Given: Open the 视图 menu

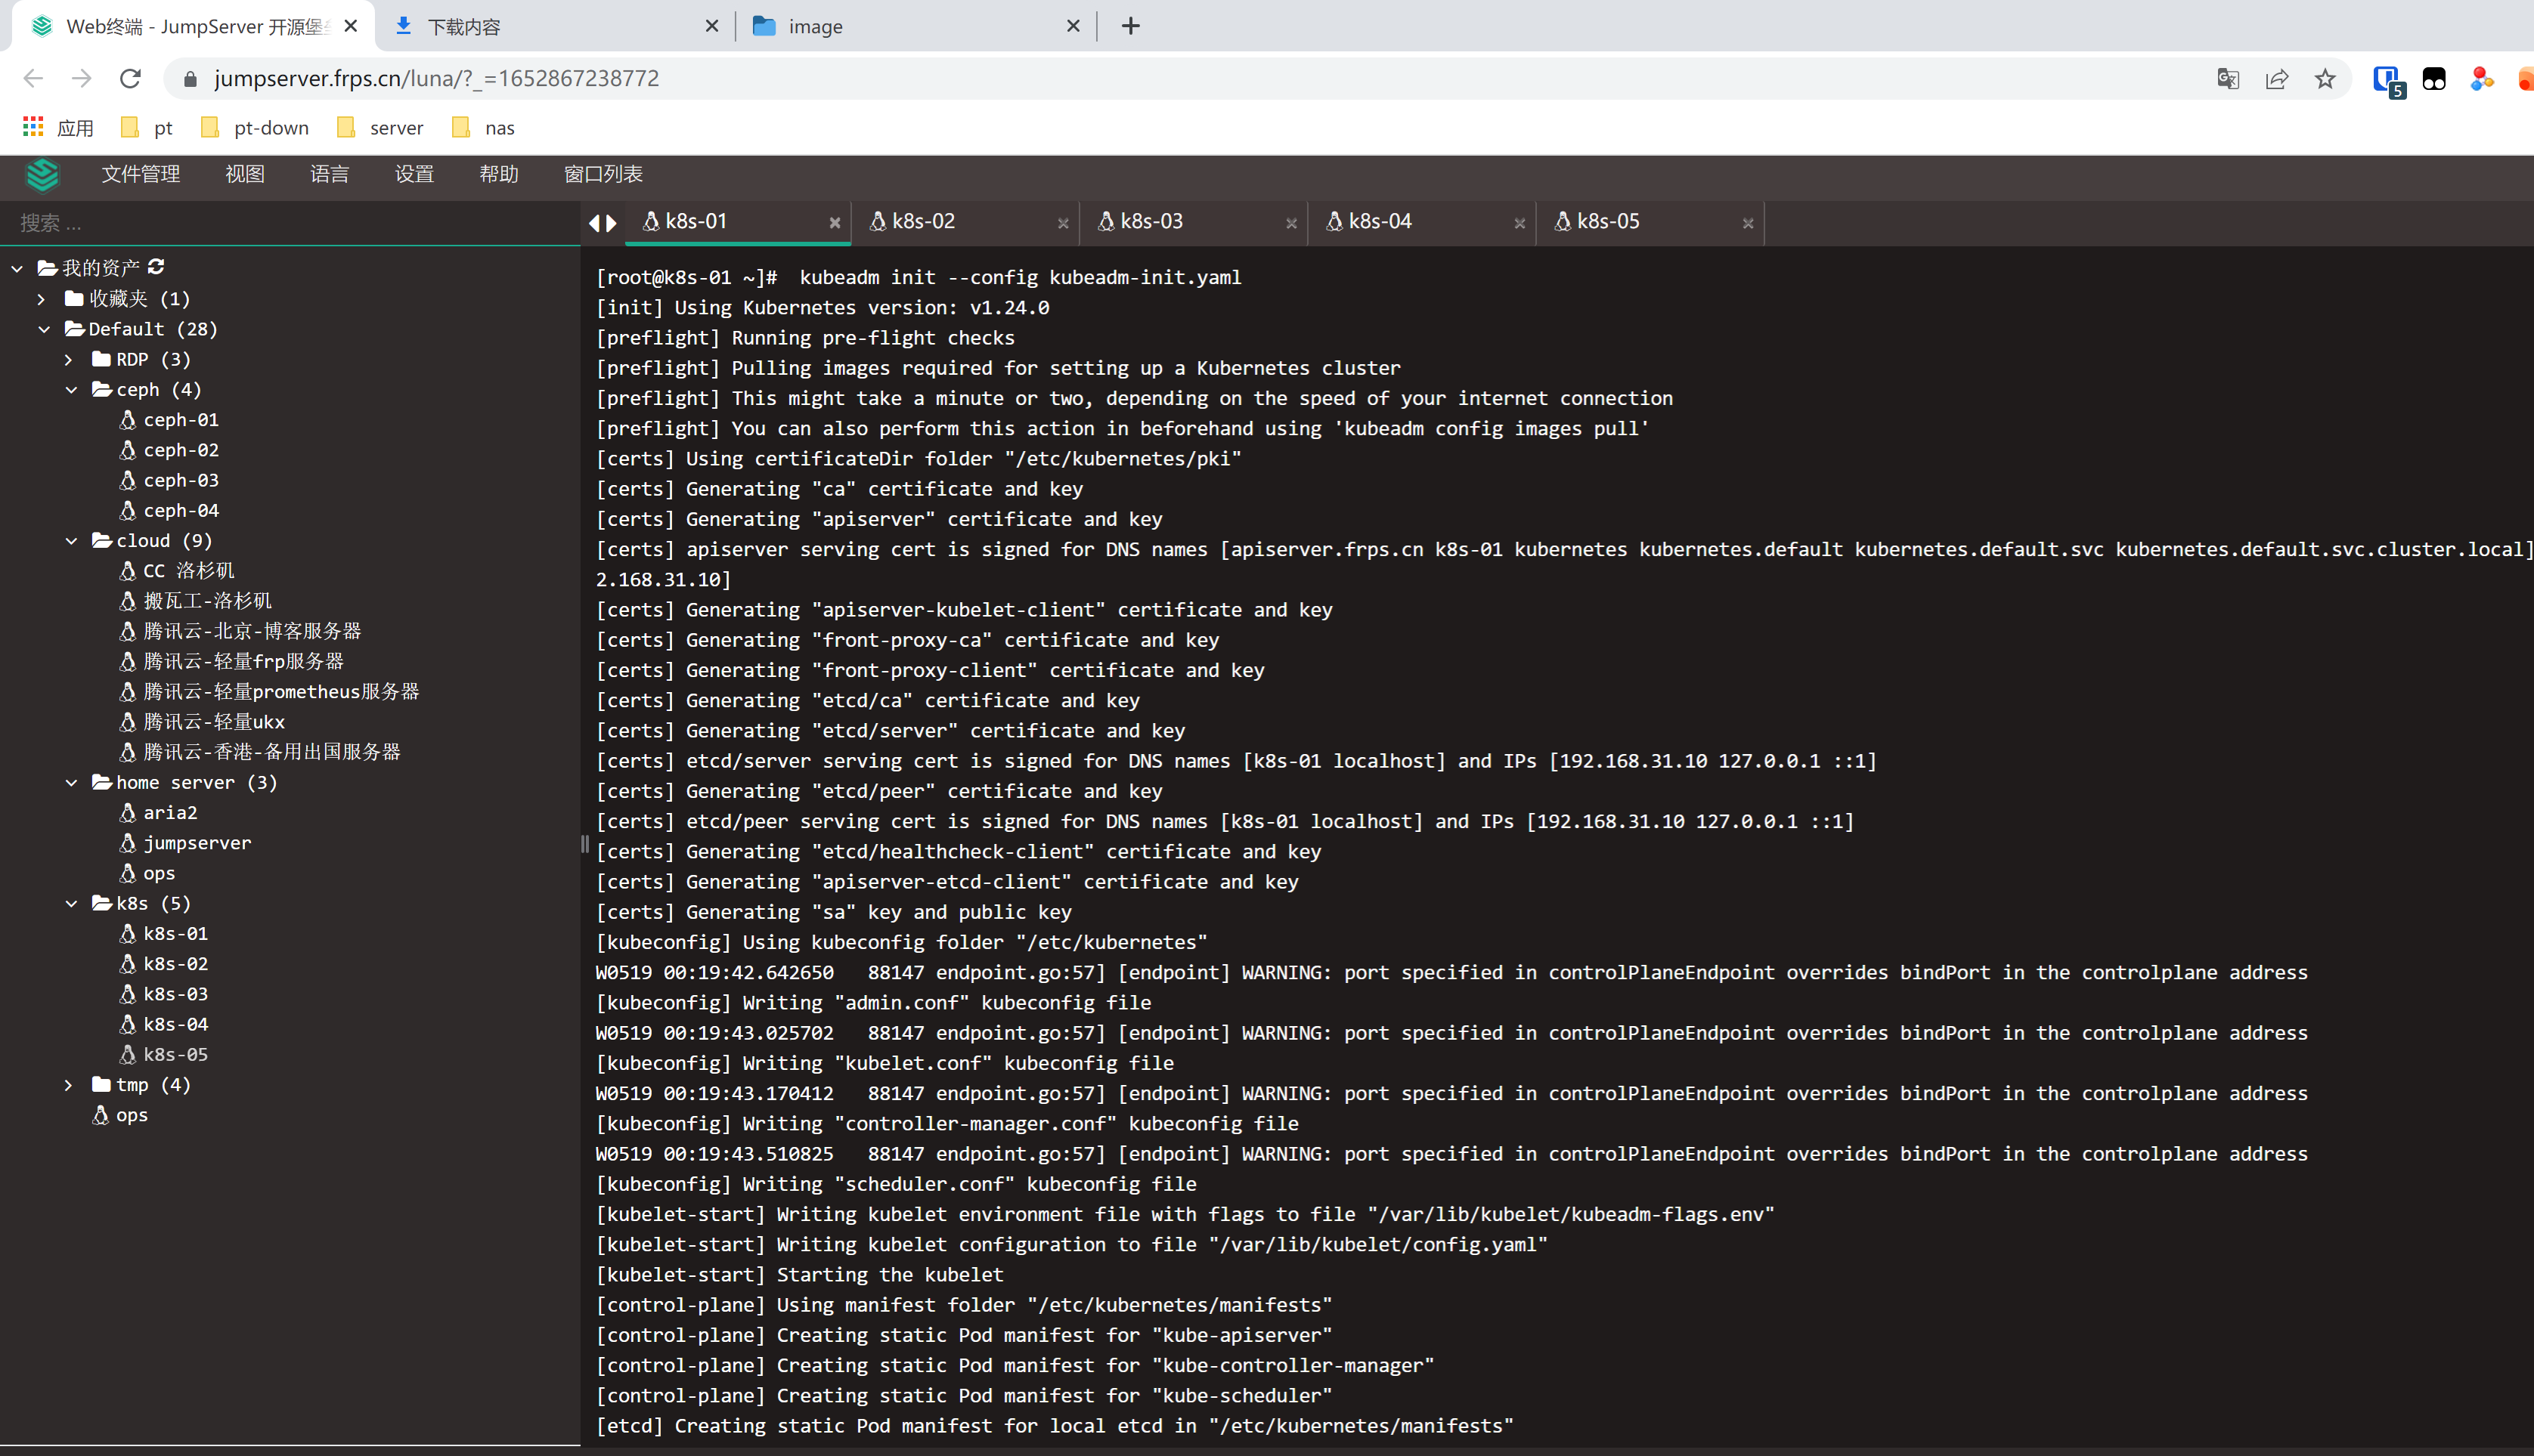Looking at the screenshot, I should pos(245,174).
